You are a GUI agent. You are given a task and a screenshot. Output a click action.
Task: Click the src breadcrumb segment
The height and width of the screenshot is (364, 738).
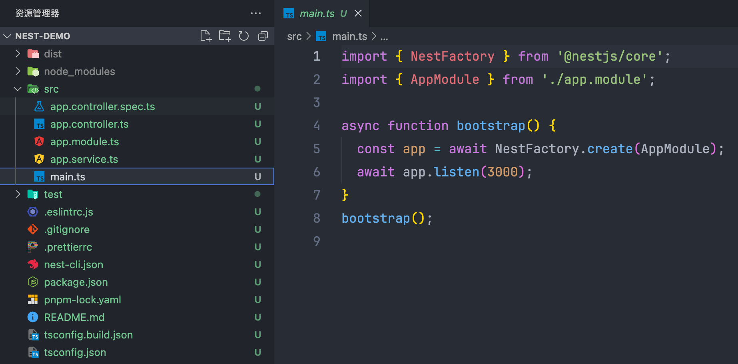click(294, 36)
